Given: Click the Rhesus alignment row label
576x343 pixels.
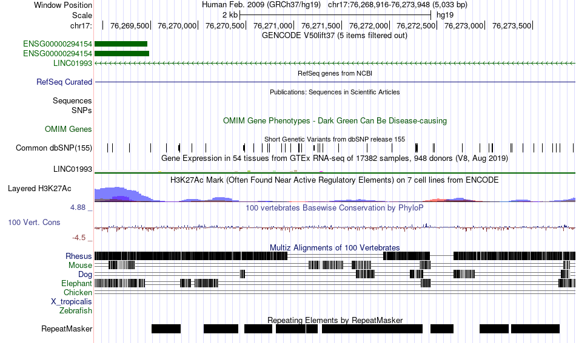Looking at the screenshot, I should tap(79, 256).
